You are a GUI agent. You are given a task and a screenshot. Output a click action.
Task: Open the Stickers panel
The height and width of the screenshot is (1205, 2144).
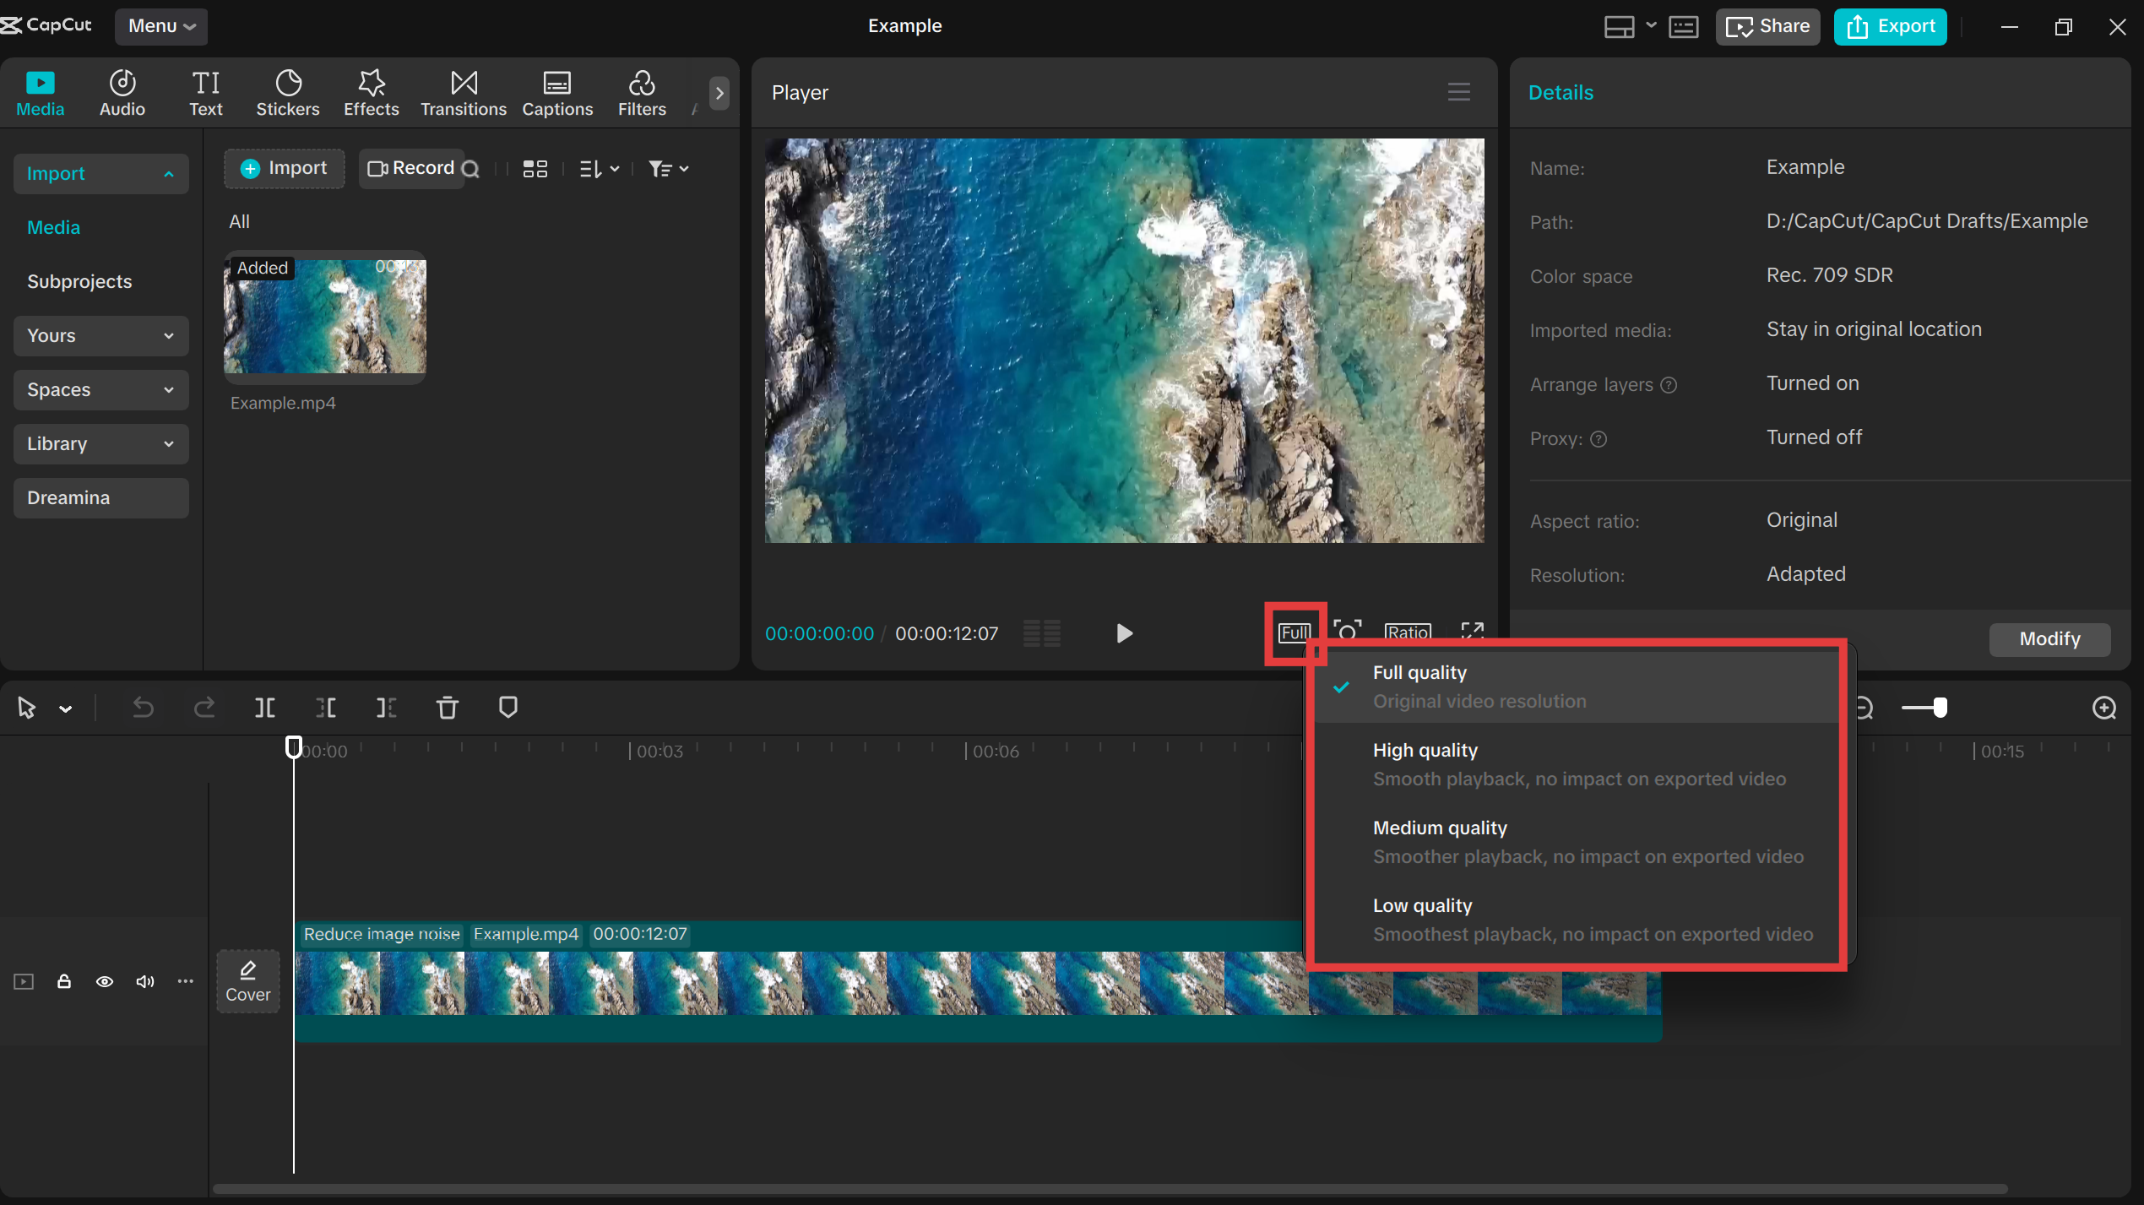point(288,92)
